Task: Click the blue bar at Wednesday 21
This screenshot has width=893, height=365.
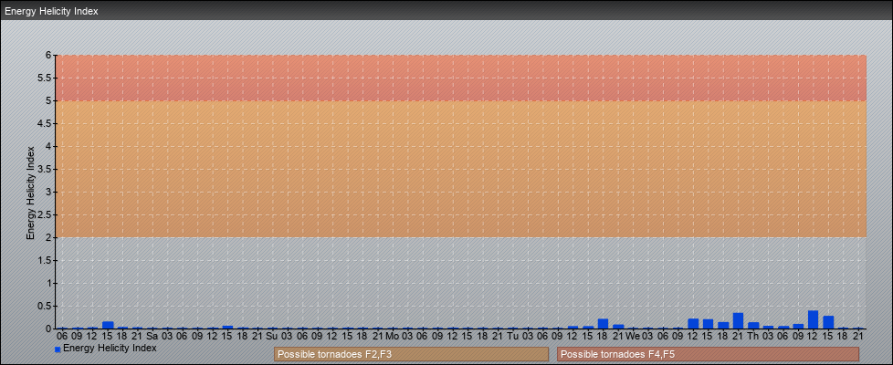Action: click(738, 320)
